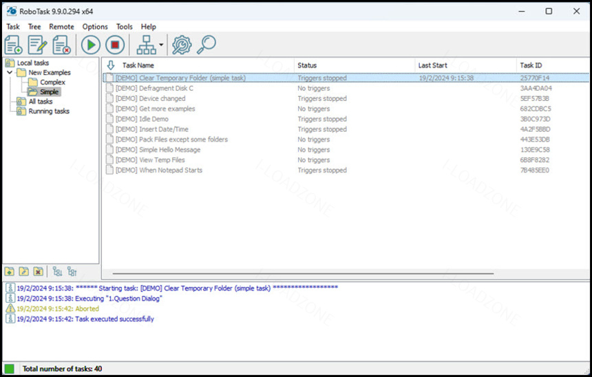The width and height of the screenshot is (592, 377).
Task: Click the 'Starting task' log line
Action: (177, 288)
